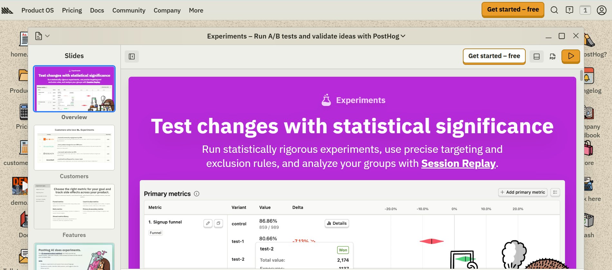
Task: Duplicate the Signup funnel metric with the copy icon
Action: point(218,223)
